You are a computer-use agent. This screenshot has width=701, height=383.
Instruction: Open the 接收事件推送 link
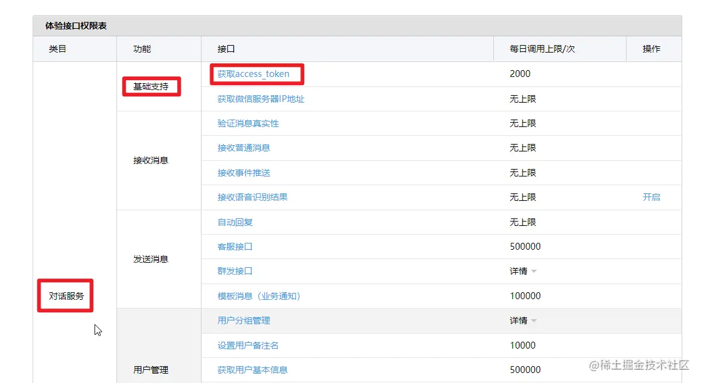243,173
